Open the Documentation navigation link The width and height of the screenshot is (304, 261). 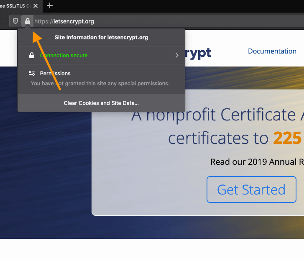tap(272, 51)
